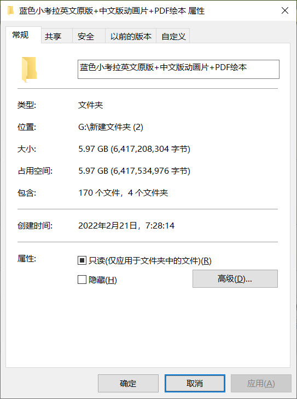The width and height of the screenshot is (297, 399).
Task: Click the location value G:\新建文件夹 (2)
Action: coord(110,127)
